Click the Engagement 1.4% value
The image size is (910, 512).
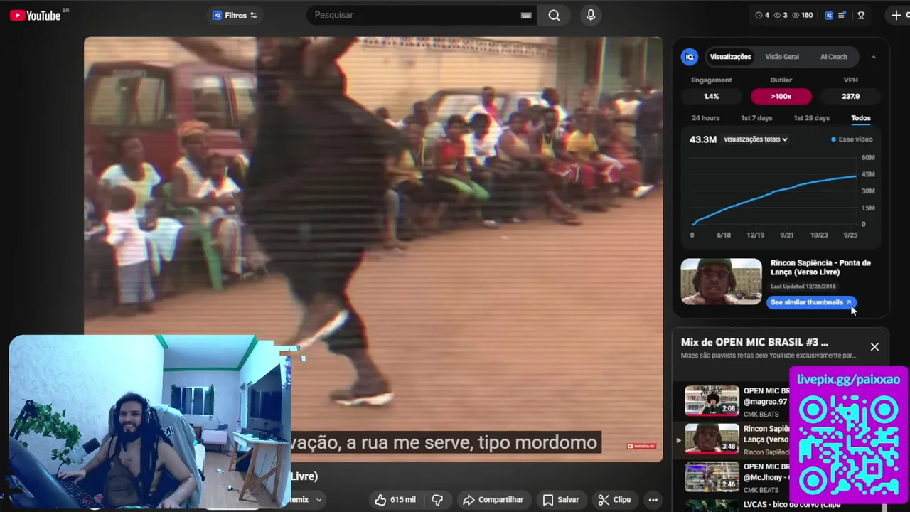[711, 96]
